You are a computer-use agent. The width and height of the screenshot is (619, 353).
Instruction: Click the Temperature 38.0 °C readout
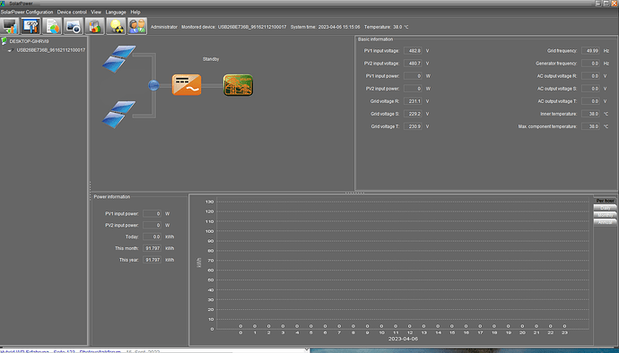tap(386, 27)
